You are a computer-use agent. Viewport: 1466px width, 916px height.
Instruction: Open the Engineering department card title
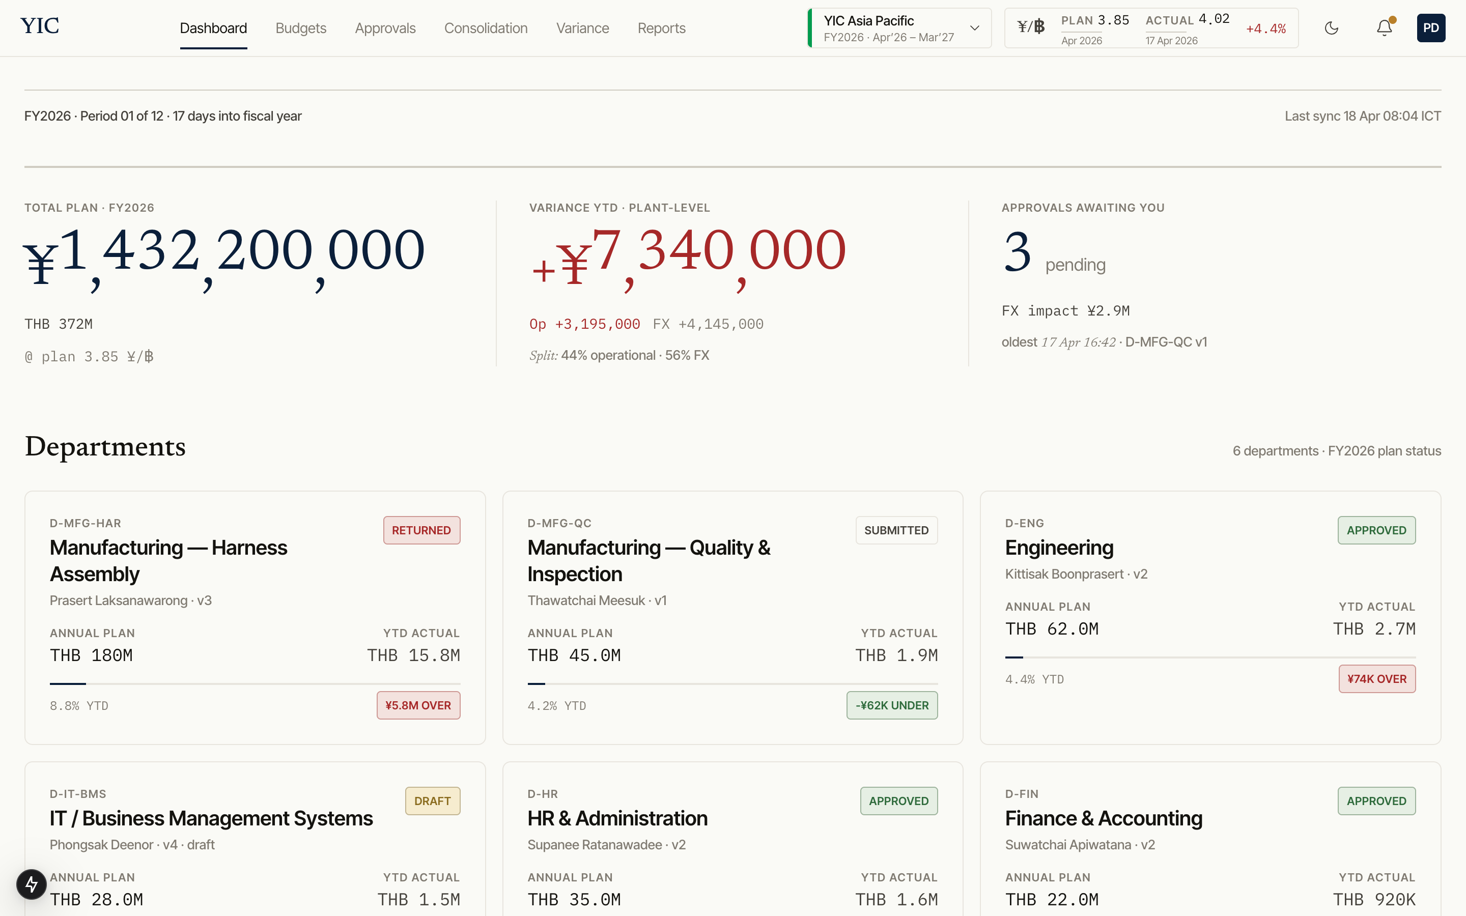tap(1058, 548)
